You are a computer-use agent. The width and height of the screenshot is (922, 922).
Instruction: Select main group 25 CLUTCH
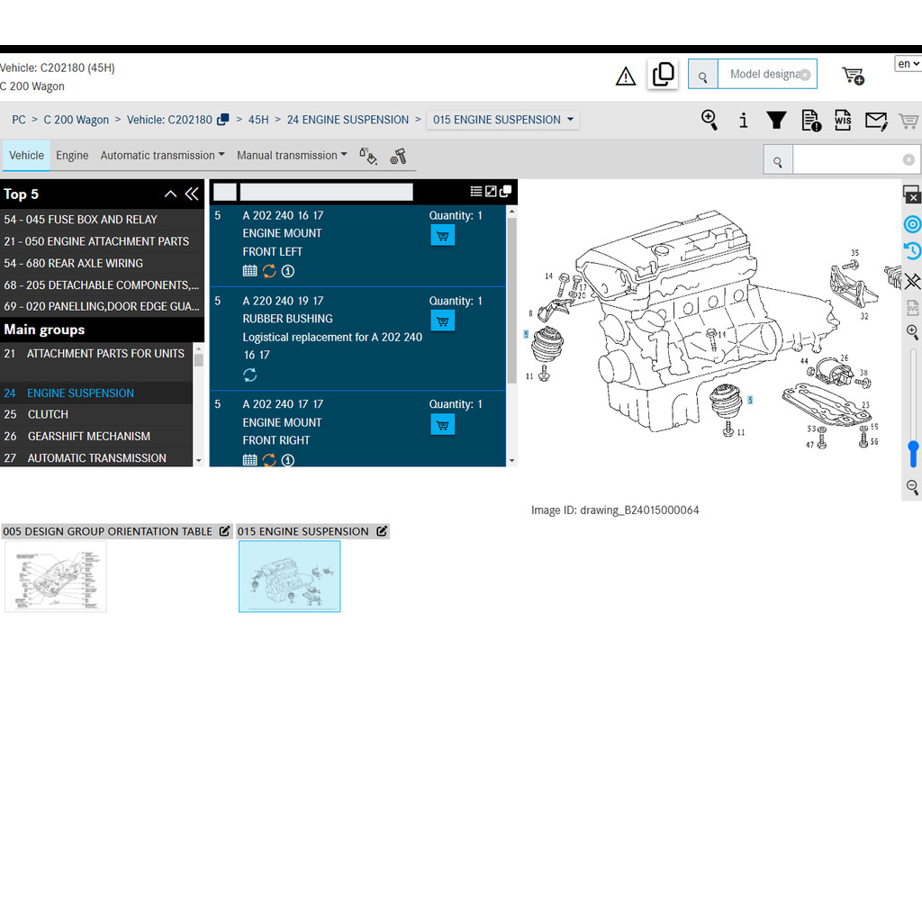pyautogui.click(x=96, y=414)
